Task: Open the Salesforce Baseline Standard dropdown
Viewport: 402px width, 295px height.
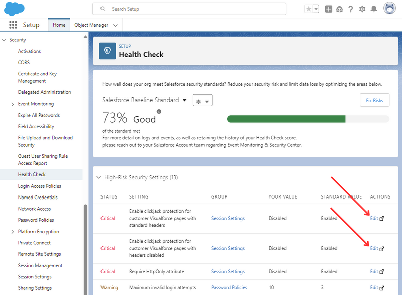Action: point(144,100)
